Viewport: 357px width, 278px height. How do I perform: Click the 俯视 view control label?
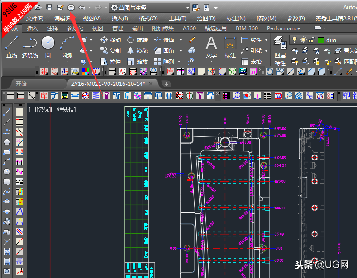coord(43,109)
